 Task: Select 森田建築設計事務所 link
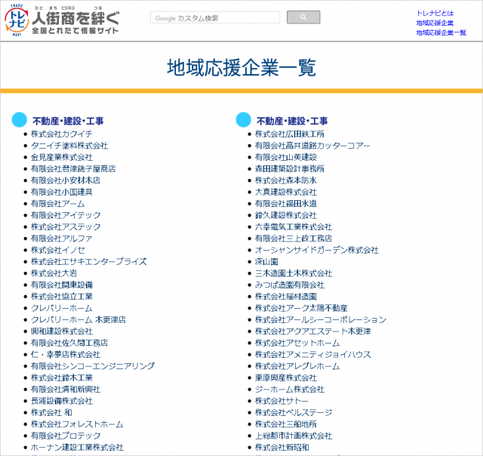(290, 168)
